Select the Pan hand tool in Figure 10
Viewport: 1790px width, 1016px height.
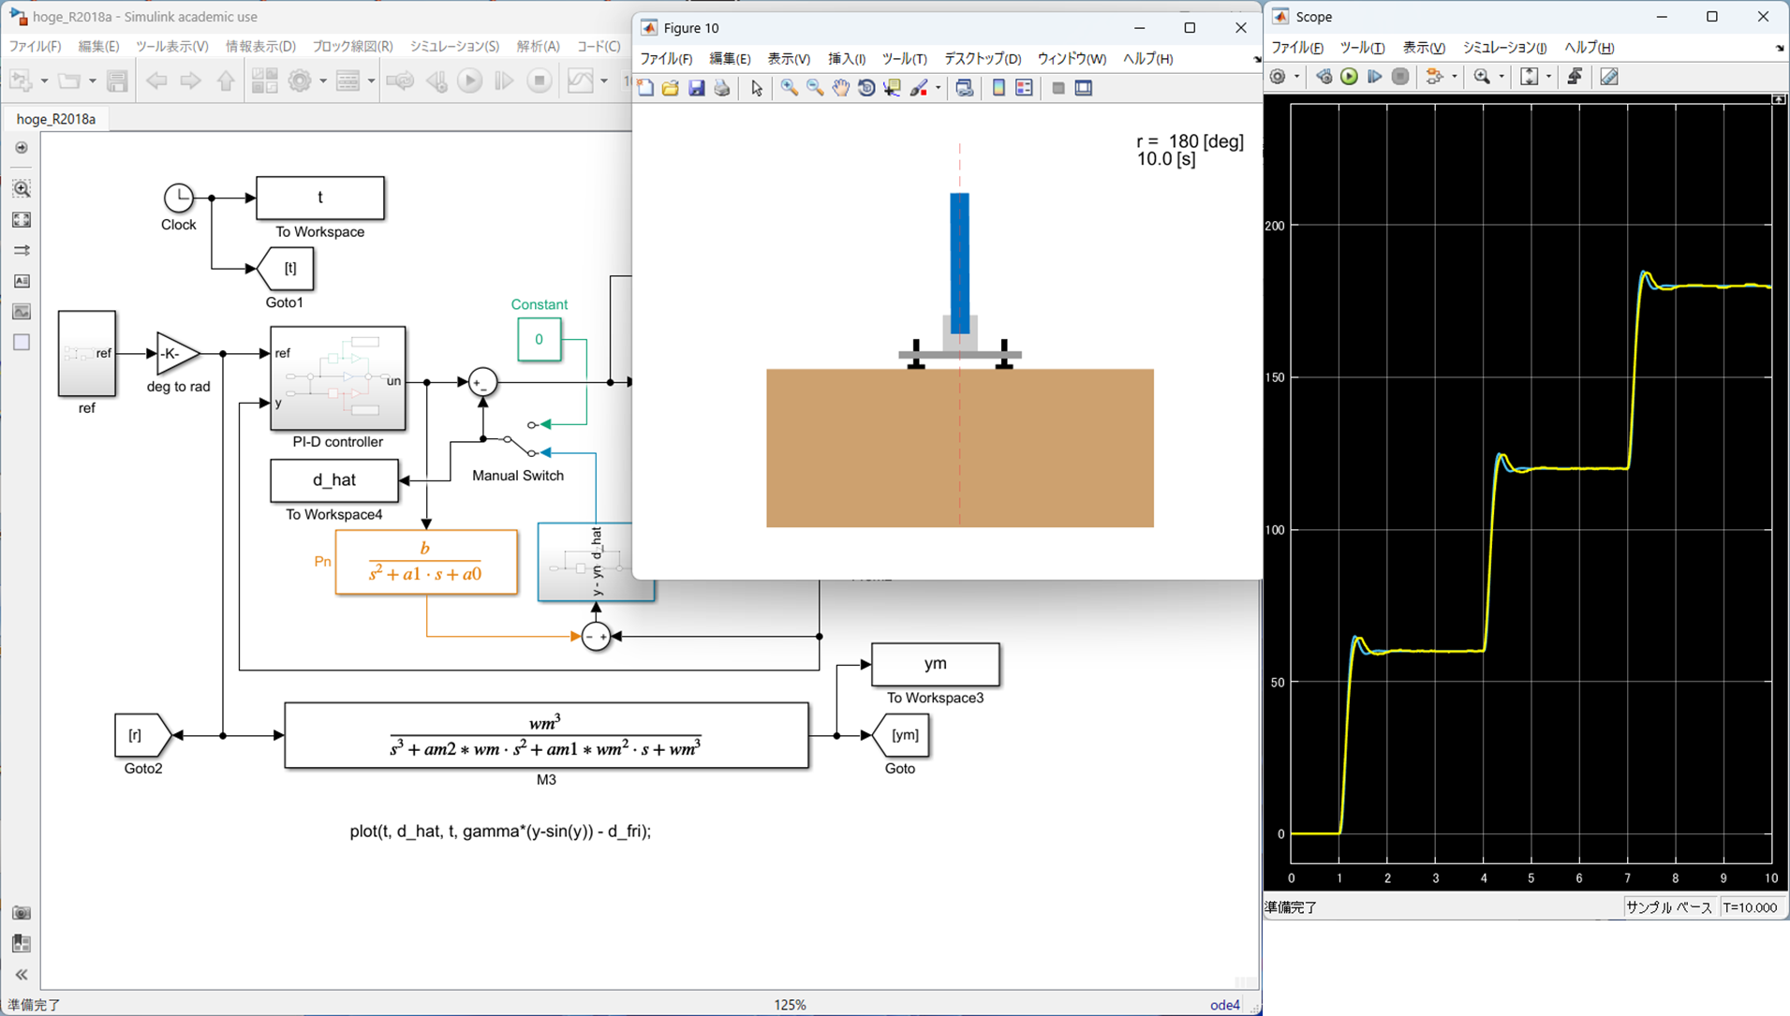[x=841, y=88]
